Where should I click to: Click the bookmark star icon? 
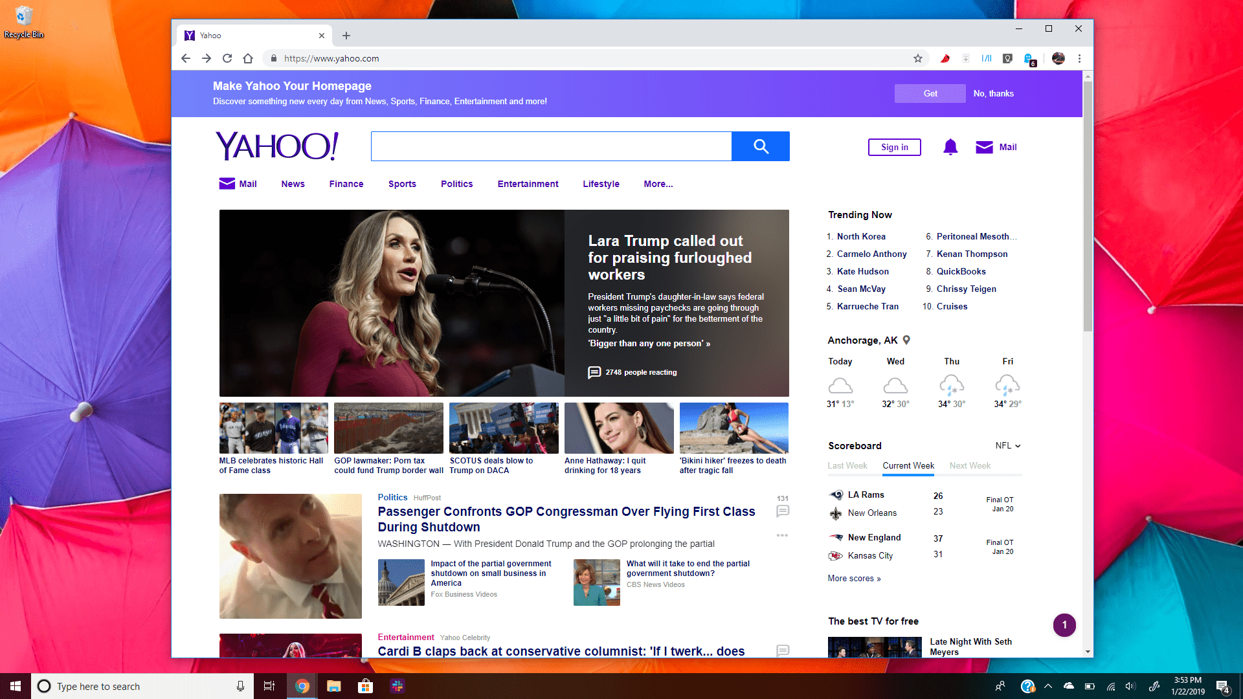tap(918, 58)
